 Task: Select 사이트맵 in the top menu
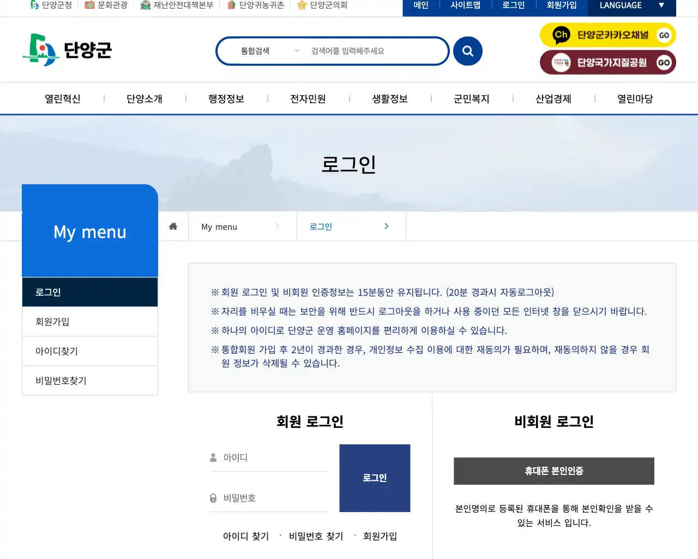pyautogui.click(x=466, y=6)
